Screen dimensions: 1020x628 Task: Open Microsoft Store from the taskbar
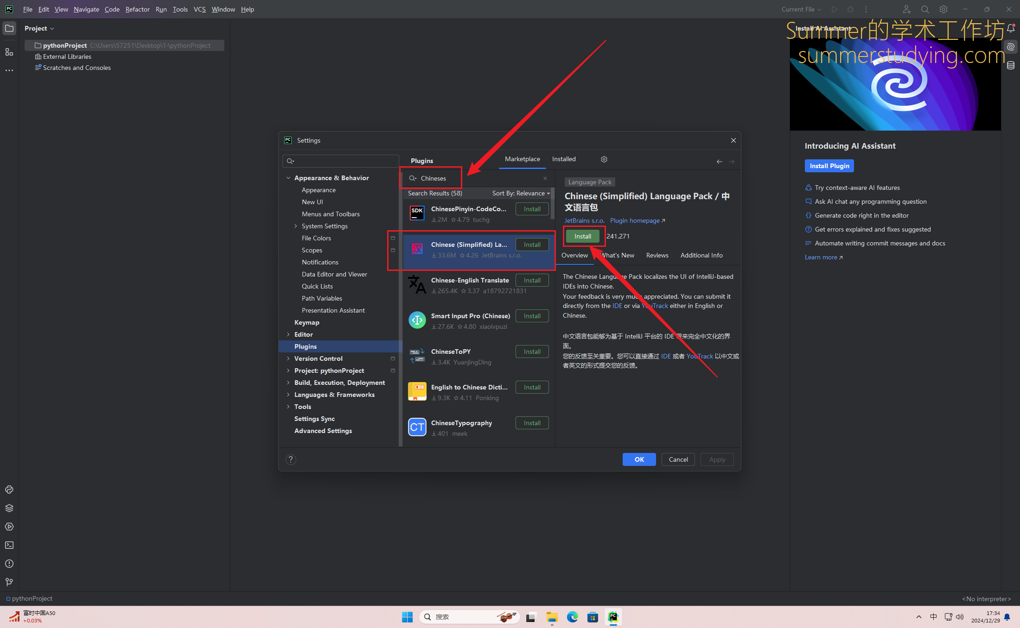tap(593, 617)
